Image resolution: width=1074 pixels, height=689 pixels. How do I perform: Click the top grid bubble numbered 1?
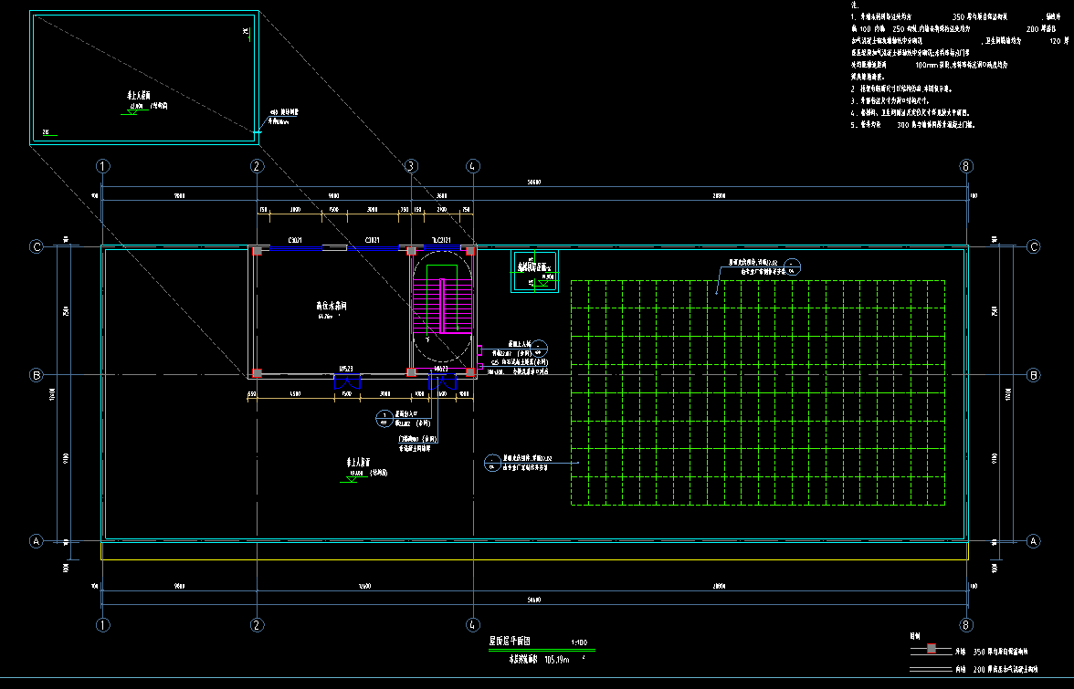(103, 166)
